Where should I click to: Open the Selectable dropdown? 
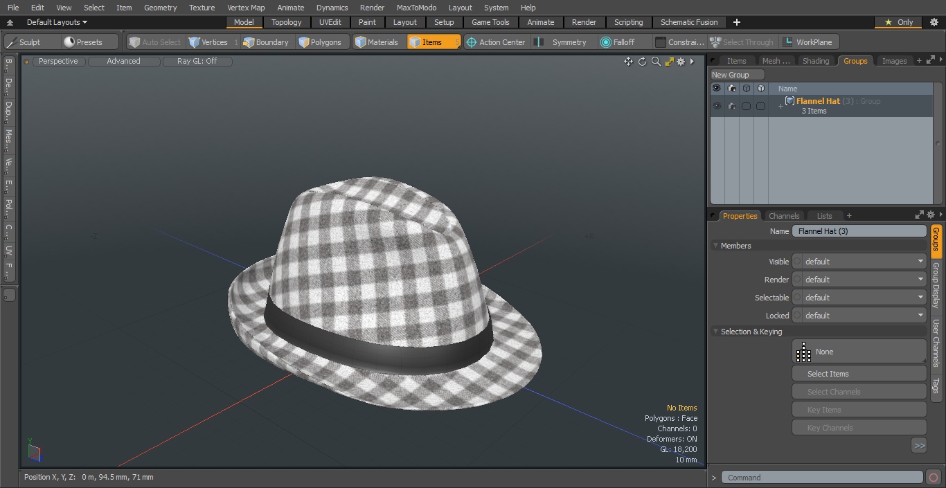pyautogui.click(x=859, y=298)
